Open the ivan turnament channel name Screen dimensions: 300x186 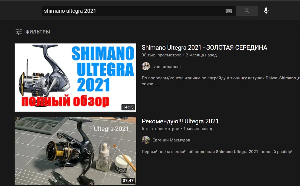(166, 67)
